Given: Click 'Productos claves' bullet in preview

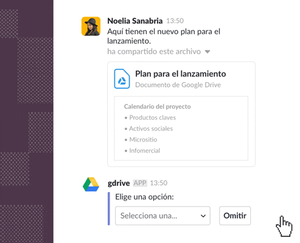Looking at the screenshot, I should click(153, 118).
